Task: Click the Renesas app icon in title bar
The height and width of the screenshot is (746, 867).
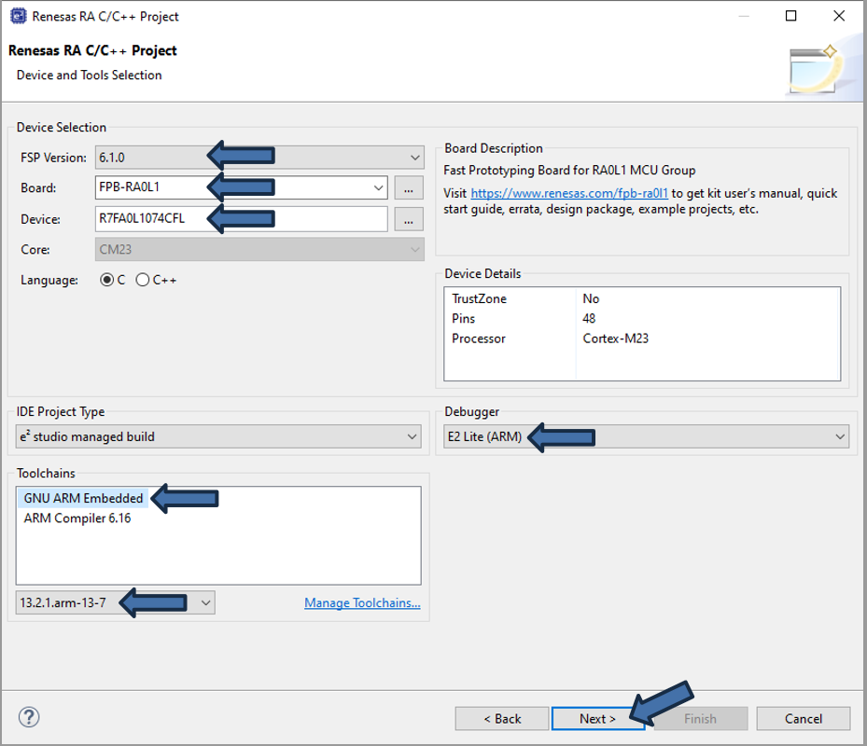Action: [x=19, y=16]
